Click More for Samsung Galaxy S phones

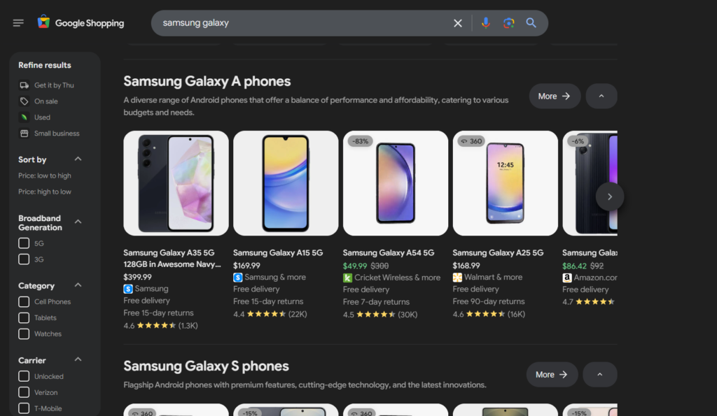pos(552,374)
